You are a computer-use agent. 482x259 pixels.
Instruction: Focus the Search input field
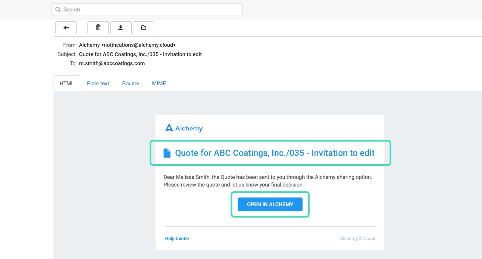(147, 10)
